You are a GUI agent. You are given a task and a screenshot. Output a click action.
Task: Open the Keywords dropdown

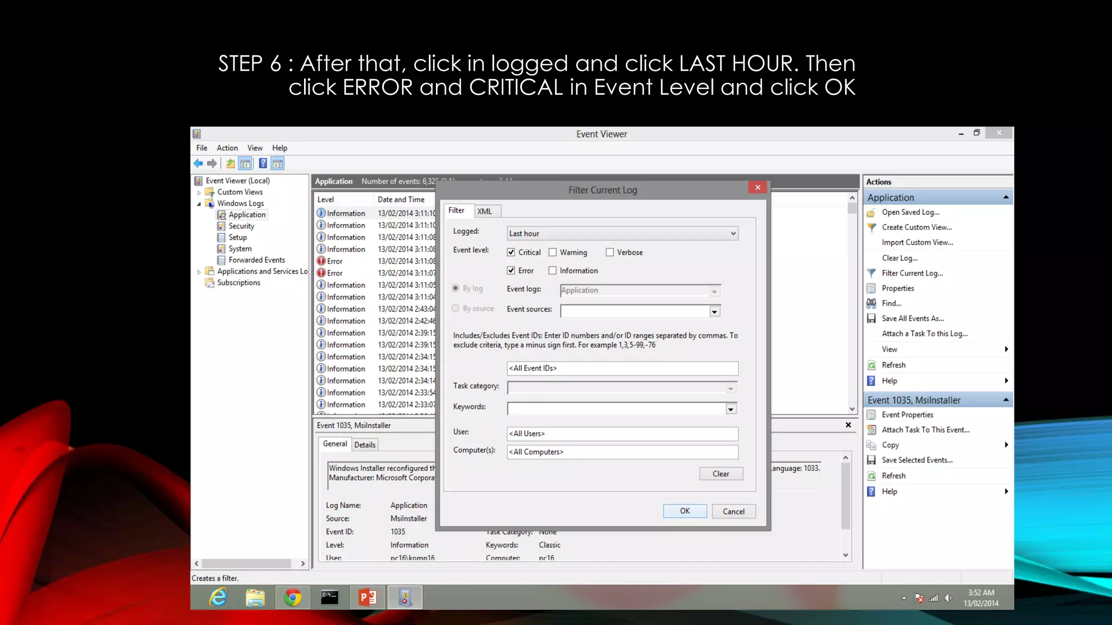[731, 409]
